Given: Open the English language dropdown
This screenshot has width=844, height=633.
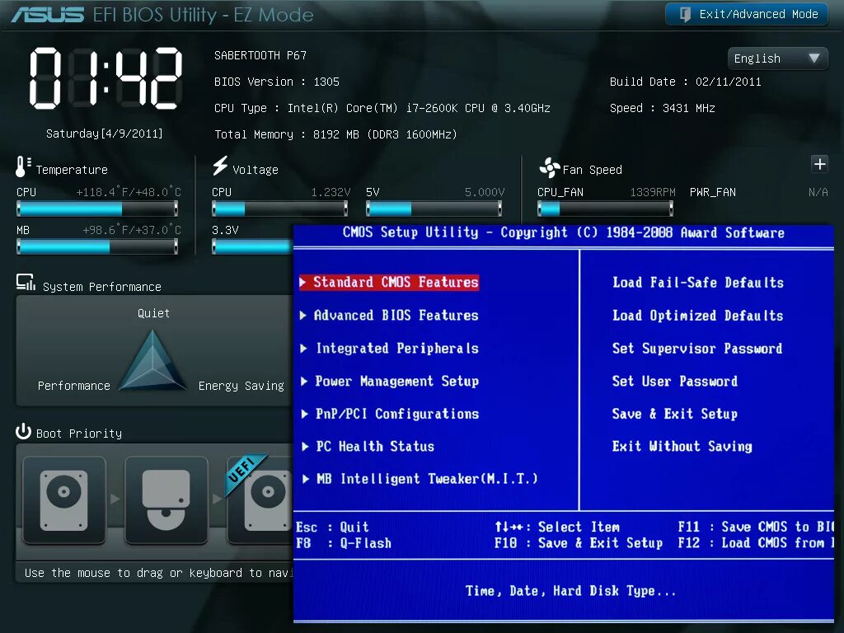Looking at the screenshot, I should click(x=777, y=59).
